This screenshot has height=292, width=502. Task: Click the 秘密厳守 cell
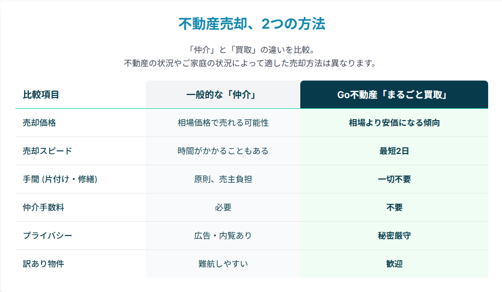click(x=394, y=236)
